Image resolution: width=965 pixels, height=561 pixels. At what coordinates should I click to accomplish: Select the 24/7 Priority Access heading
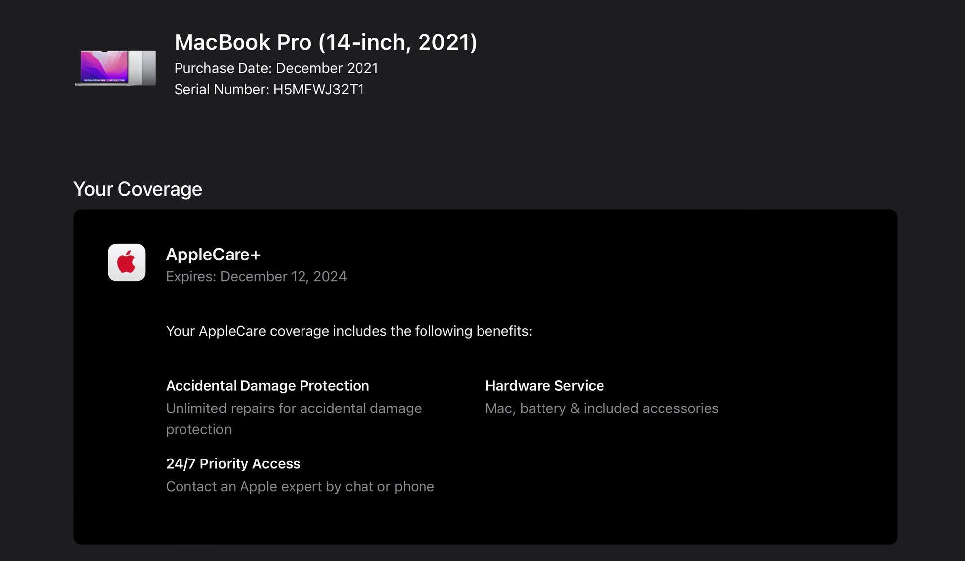click(x=233, y=464)
